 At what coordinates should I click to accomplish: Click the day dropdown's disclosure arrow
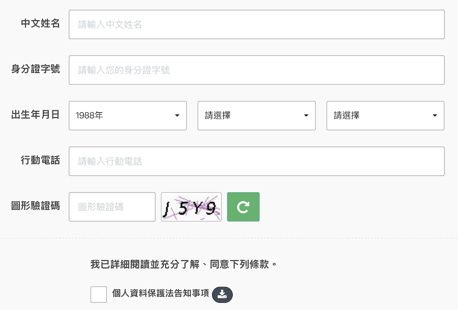pyautogui.click(x=435, y=116)
